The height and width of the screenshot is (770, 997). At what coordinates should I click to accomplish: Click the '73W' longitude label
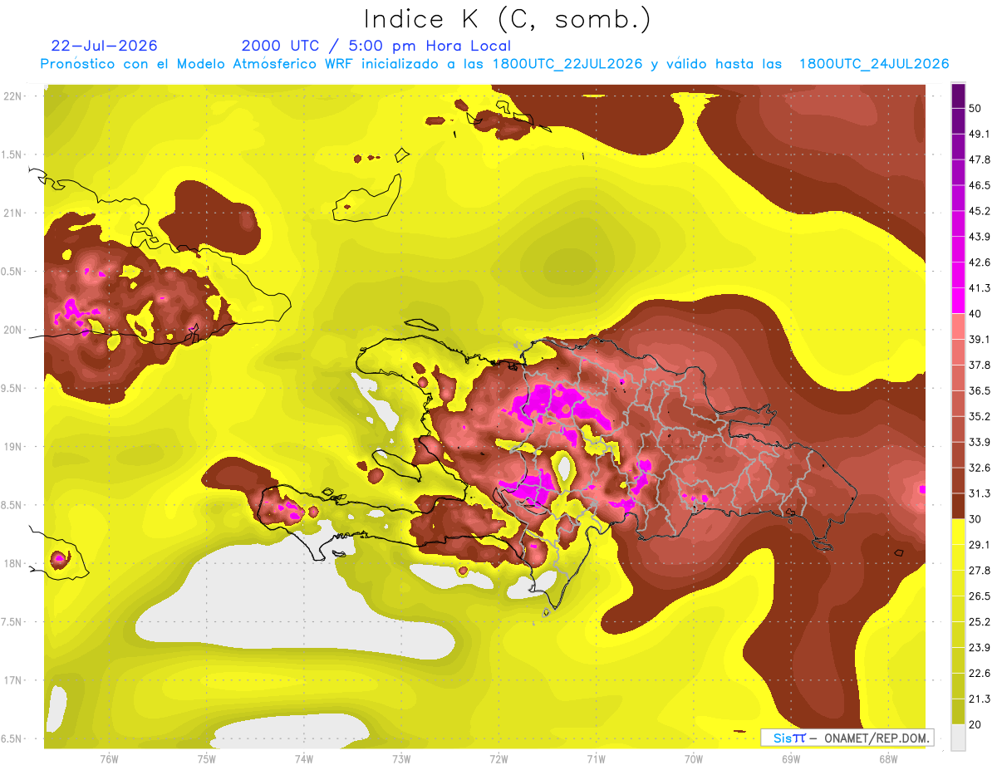[401, 759]
